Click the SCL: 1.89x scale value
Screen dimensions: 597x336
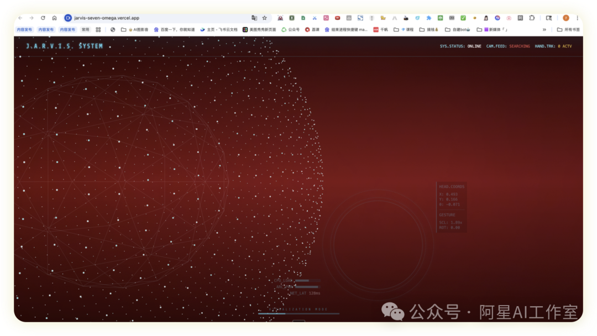point(451,223)
